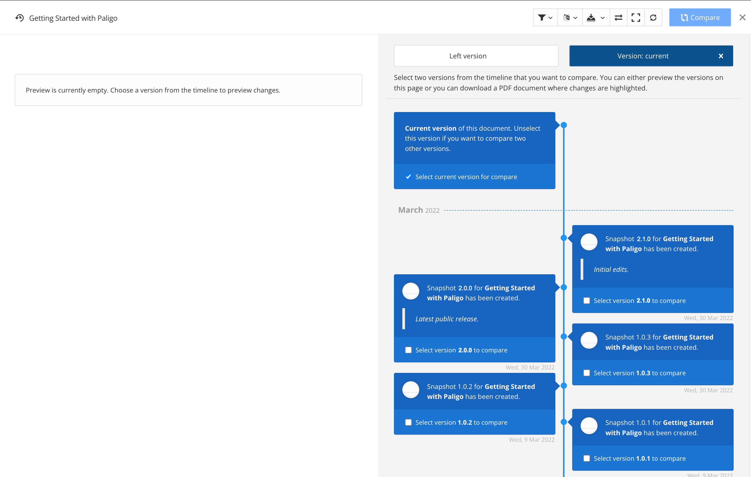Toggle fullscreen view icon
The width and height of the screenshot is (751, 477).
[x=636, y=18]
